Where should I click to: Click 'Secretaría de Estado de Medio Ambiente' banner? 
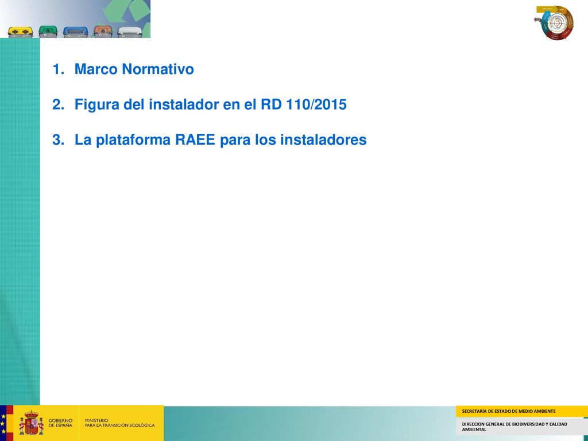pos(521,411)
